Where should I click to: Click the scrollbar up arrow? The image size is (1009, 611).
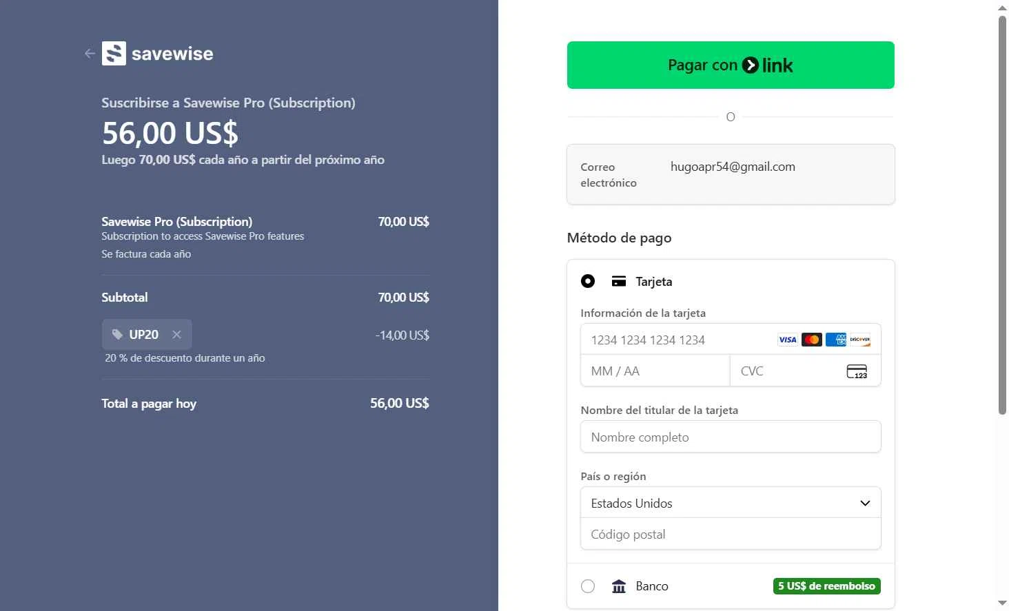(x=1002, y=8)
